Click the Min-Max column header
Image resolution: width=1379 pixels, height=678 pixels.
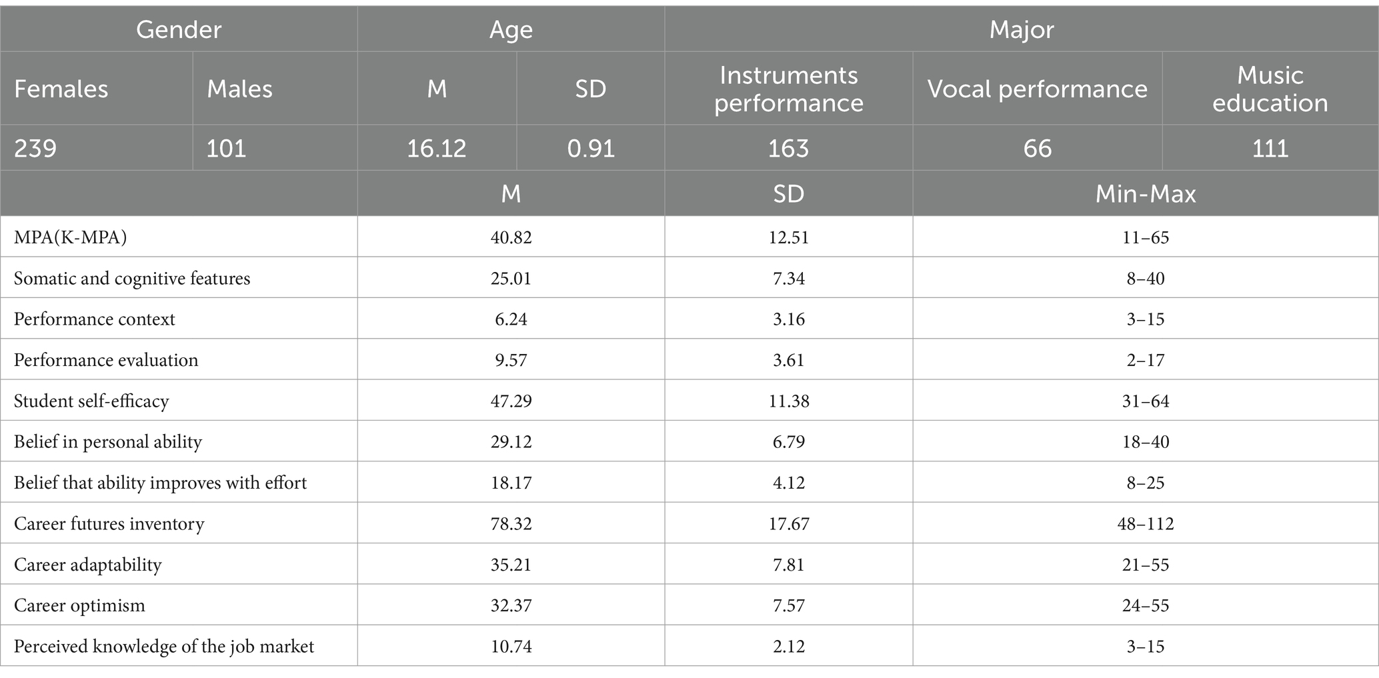click(1146, 193)
